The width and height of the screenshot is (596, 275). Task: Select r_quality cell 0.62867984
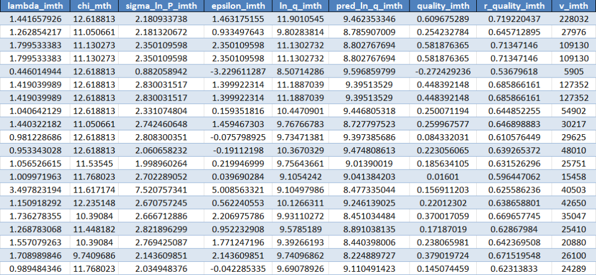pos(514,228)
